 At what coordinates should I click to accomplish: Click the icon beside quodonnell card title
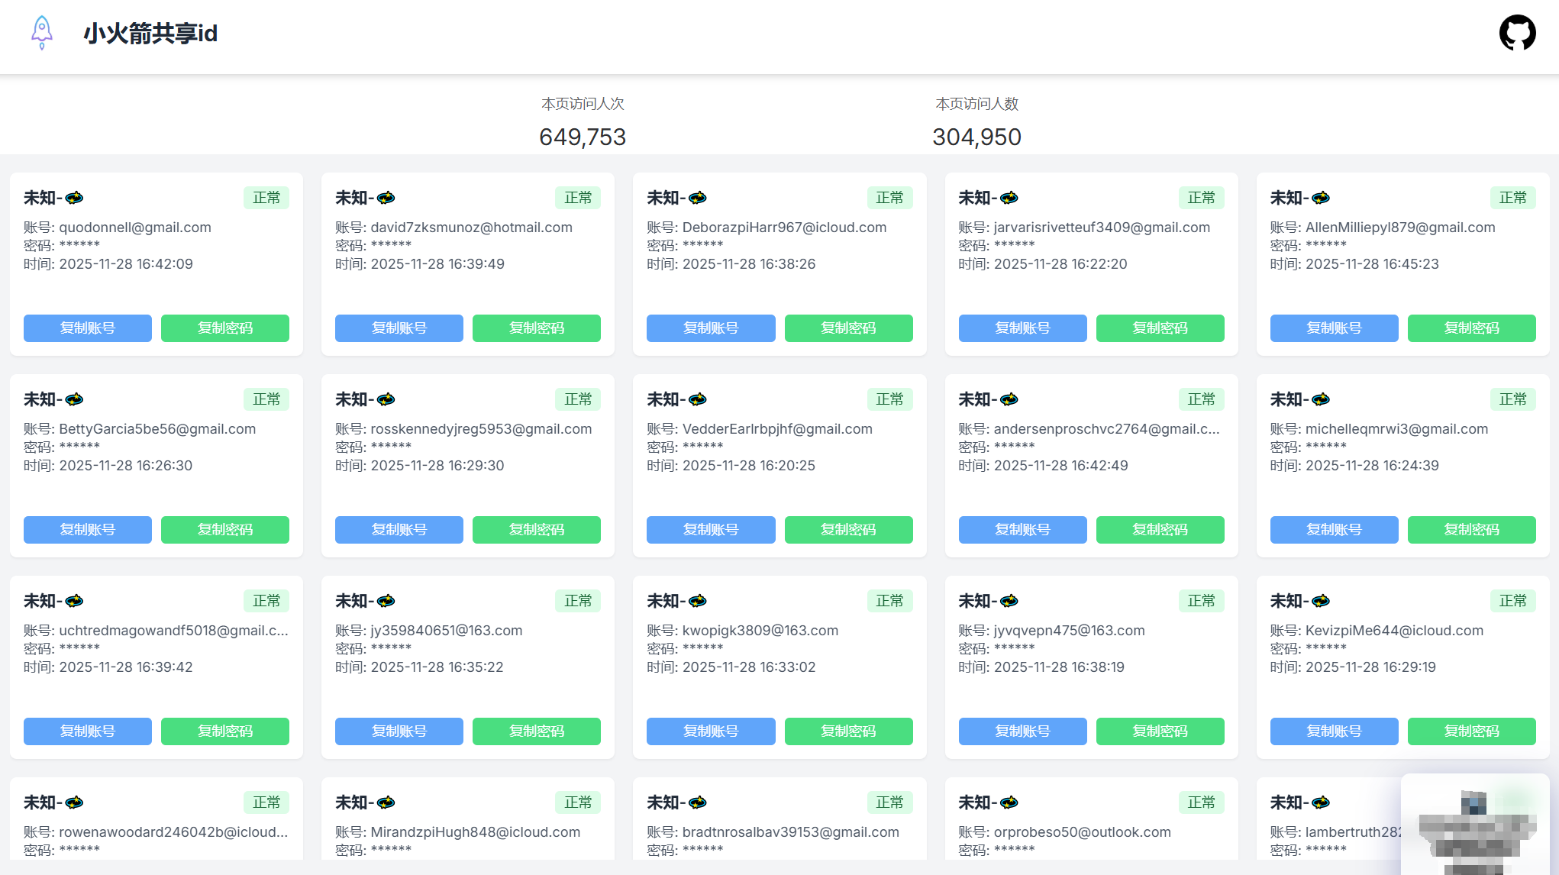[74, 199]
